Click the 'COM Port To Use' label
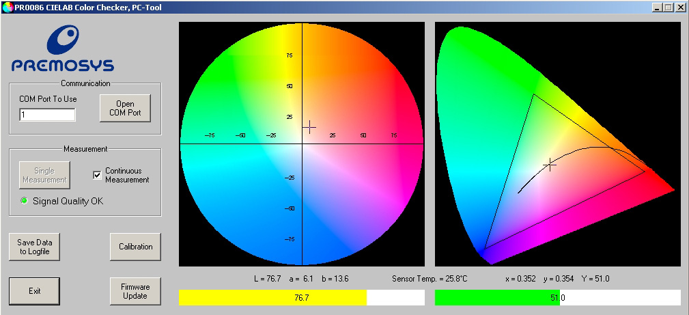The width and height of the screenshot is (689, 315). 48,99
